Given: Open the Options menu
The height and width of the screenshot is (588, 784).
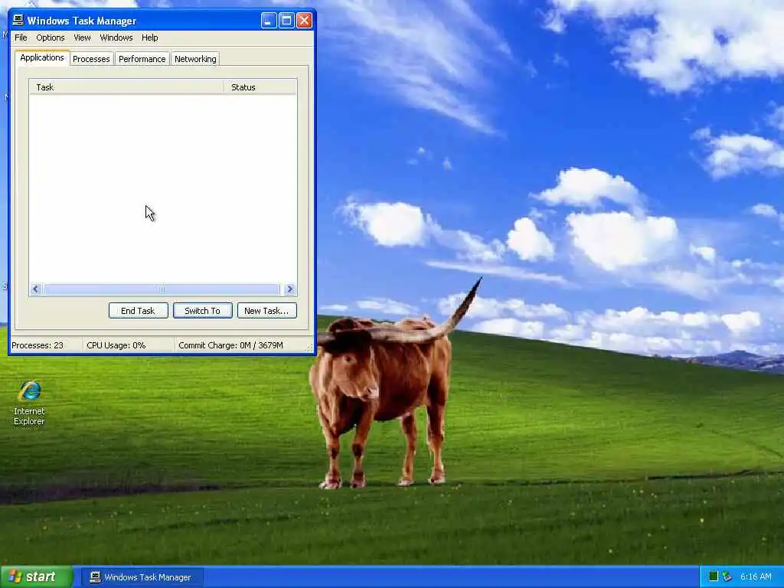Looking at the screenshot, I should click(x=50, y=38).
